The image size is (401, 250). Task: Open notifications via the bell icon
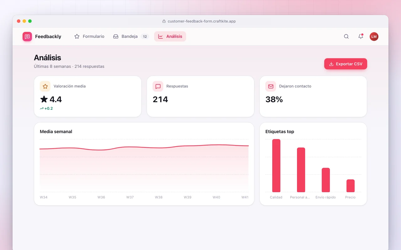[x=361, y=37]
